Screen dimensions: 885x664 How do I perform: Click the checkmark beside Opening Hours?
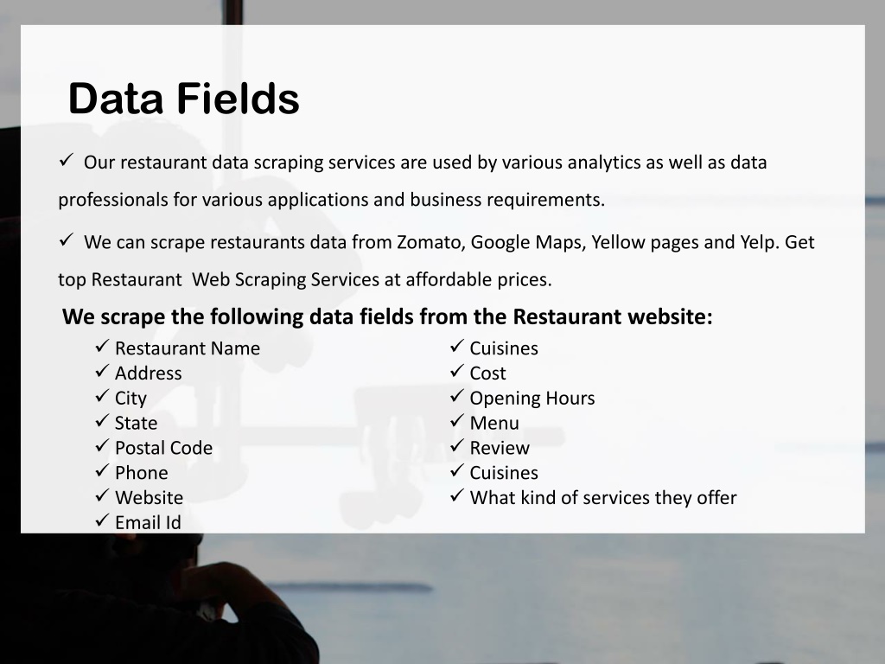coord(456,396)
